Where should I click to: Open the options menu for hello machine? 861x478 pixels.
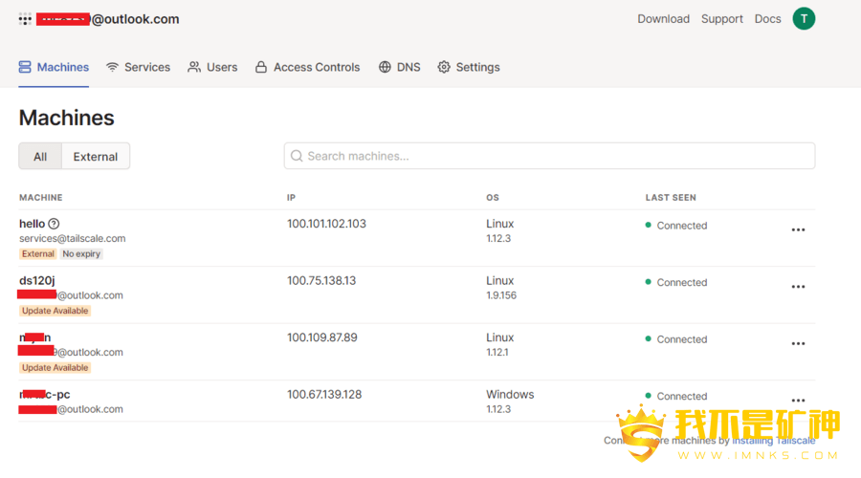[x=798, y=230]
